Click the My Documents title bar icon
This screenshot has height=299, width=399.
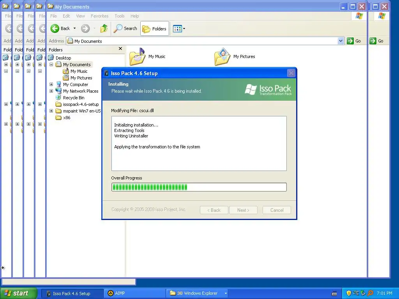(50, 6)
